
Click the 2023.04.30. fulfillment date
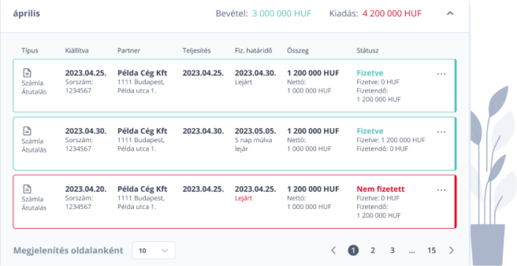coord(203,131)
